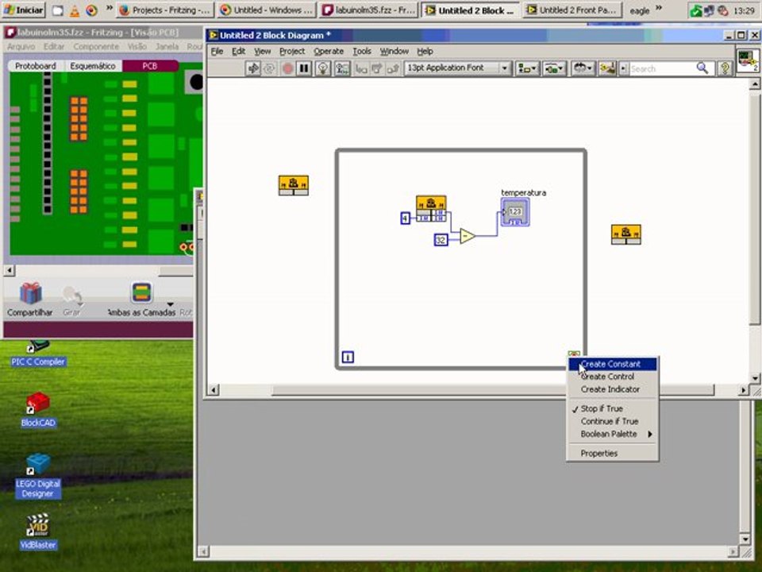This screenshot has width=762, height=572.
Task: Click the VI icon pane top right
Action: [748, 60]
